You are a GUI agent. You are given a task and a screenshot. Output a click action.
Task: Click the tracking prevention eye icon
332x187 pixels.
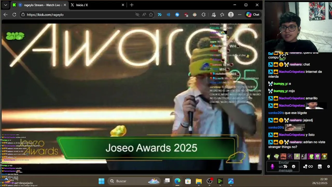pos(137,15)
